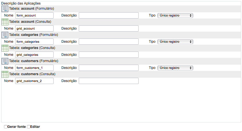This screenshot has height=131, width=242.
Task: Focus the grid_account name field
Action: click(x=34, y=28)
